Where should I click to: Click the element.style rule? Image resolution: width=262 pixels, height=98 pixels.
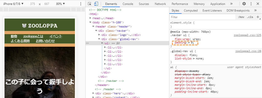(x=182, y=23)
